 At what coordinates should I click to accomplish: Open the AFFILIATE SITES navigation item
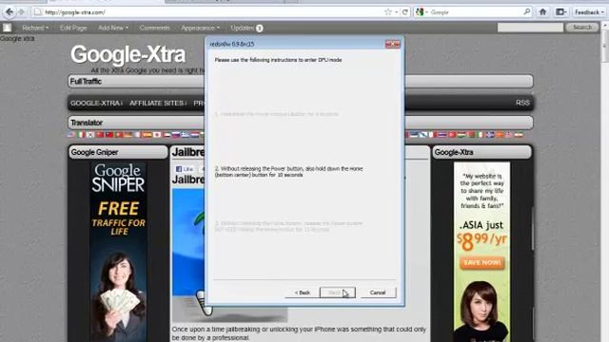tap(157, 104)
